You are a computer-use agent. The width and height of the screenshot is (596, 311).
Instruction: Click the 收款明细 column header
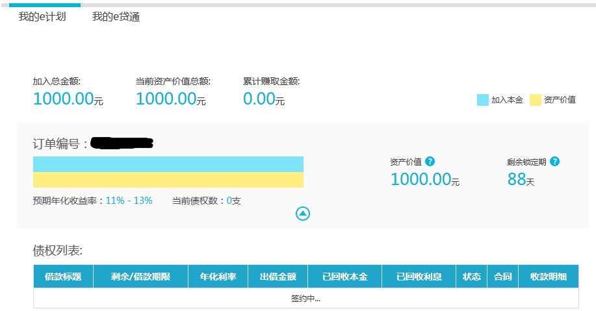548,277
